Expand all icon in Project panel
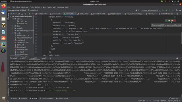This screenshot has width=182, height=102. (22, 14)
